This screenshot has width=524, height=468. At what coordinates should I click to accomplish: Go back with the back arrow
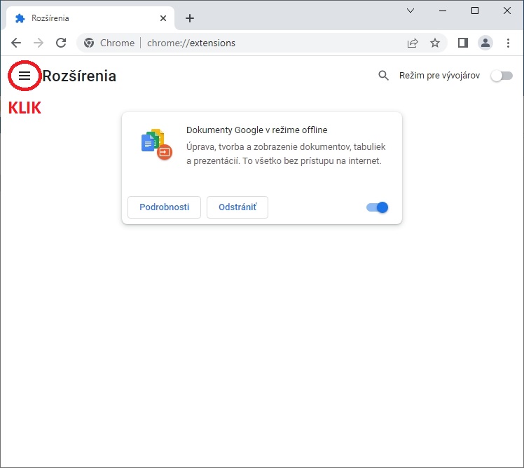(x=16, y=43)
